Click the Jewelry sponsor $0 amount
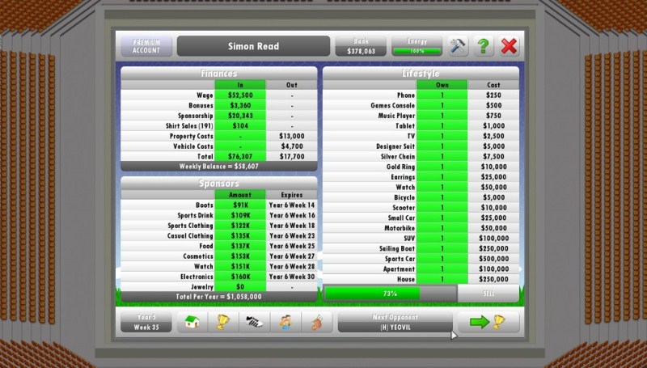647x368 pixels. (239, 286)
